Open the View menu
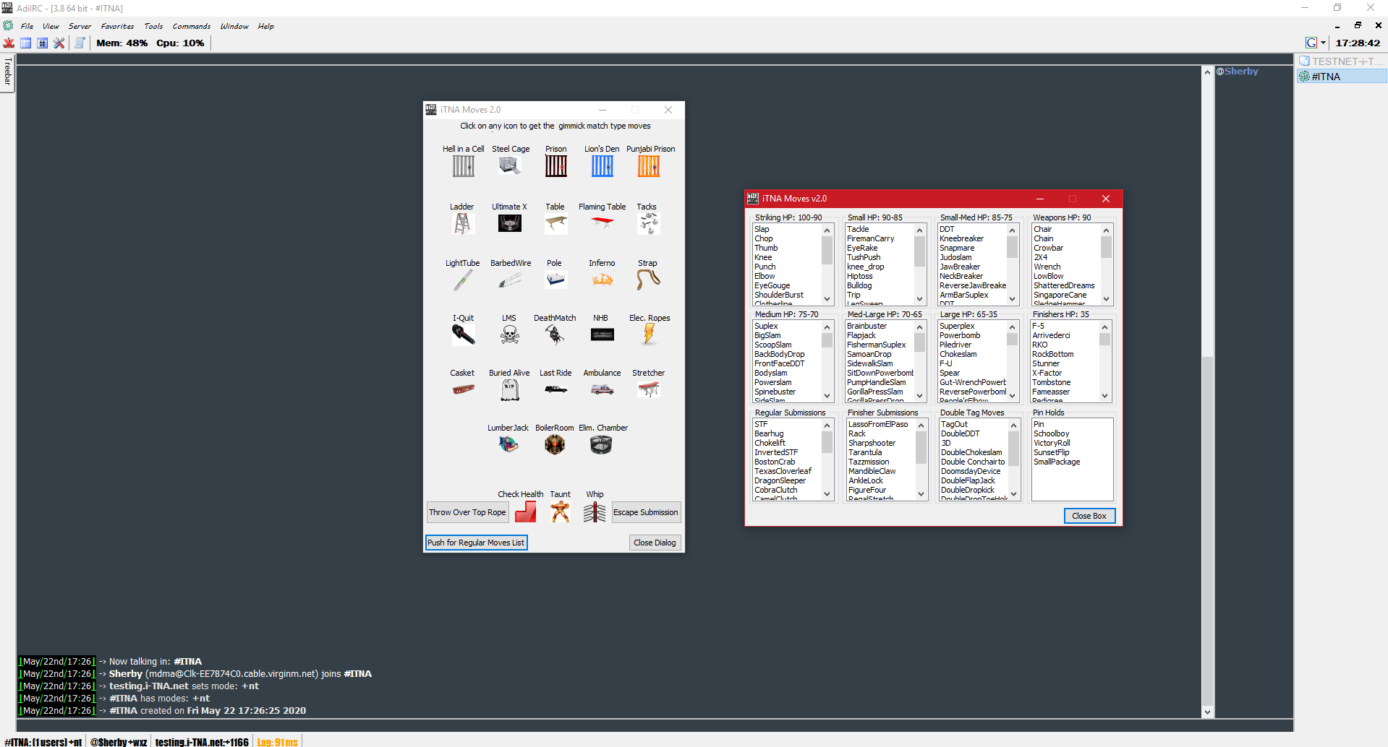This screenshot has width=1388, height=747. (51, 26)
